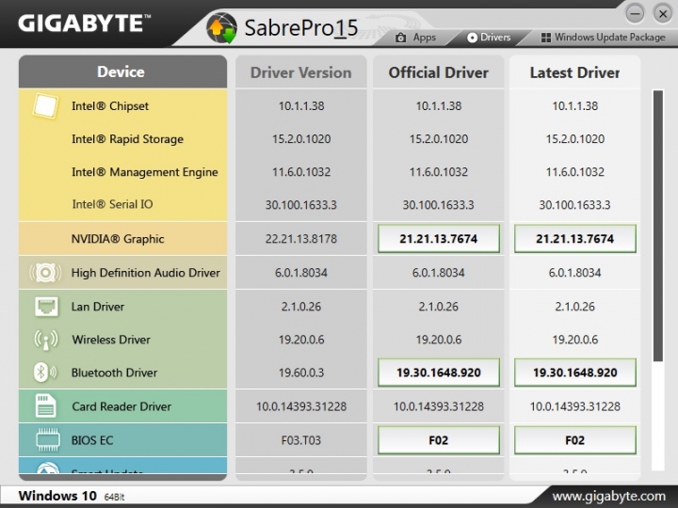Minimize the Smart Update window
678x508 pixels.
[x=635, y=14]
